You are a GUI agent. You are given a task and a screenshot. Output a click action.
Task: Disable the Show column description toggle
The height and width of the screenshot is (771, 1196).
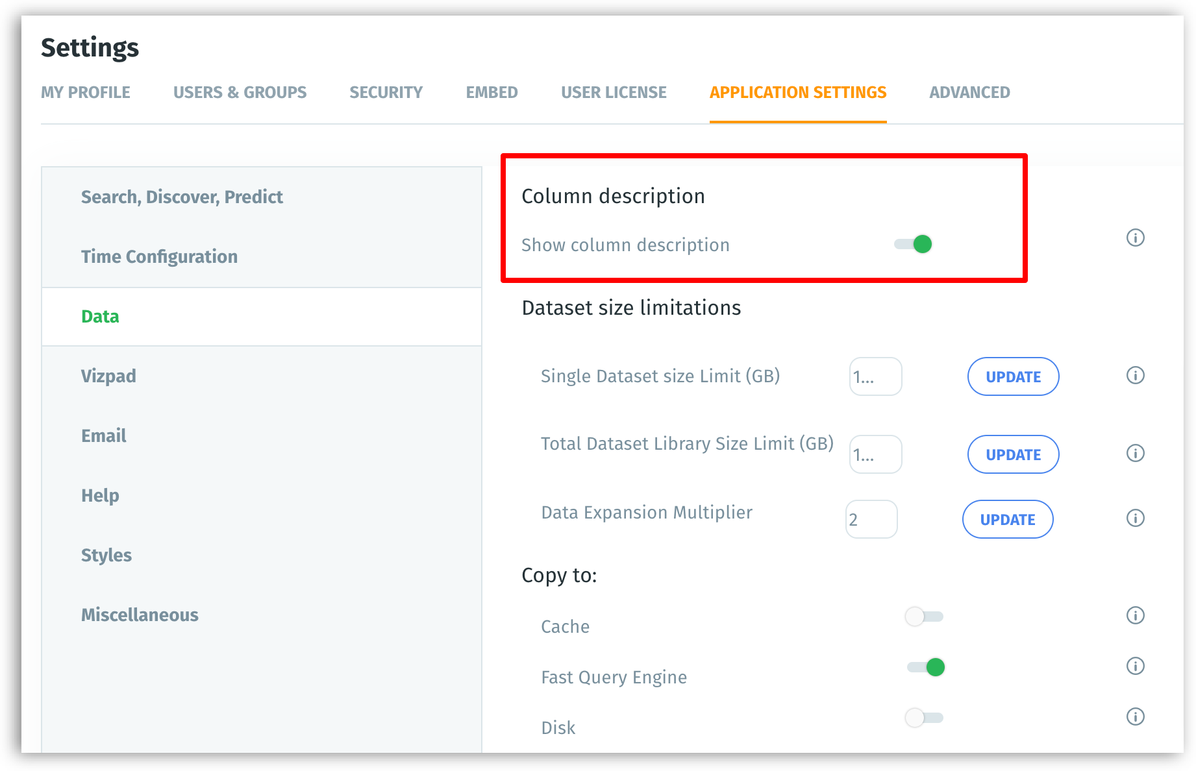[914, 244]
